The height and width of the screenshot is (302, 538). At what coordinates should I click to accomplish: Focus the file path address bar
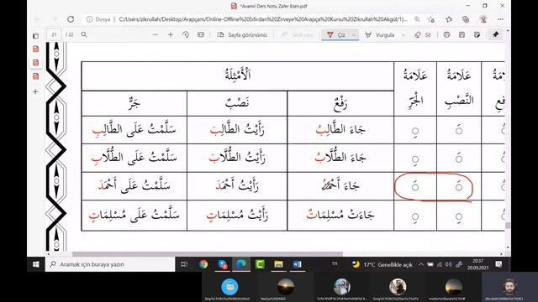[x=262, y=19]
